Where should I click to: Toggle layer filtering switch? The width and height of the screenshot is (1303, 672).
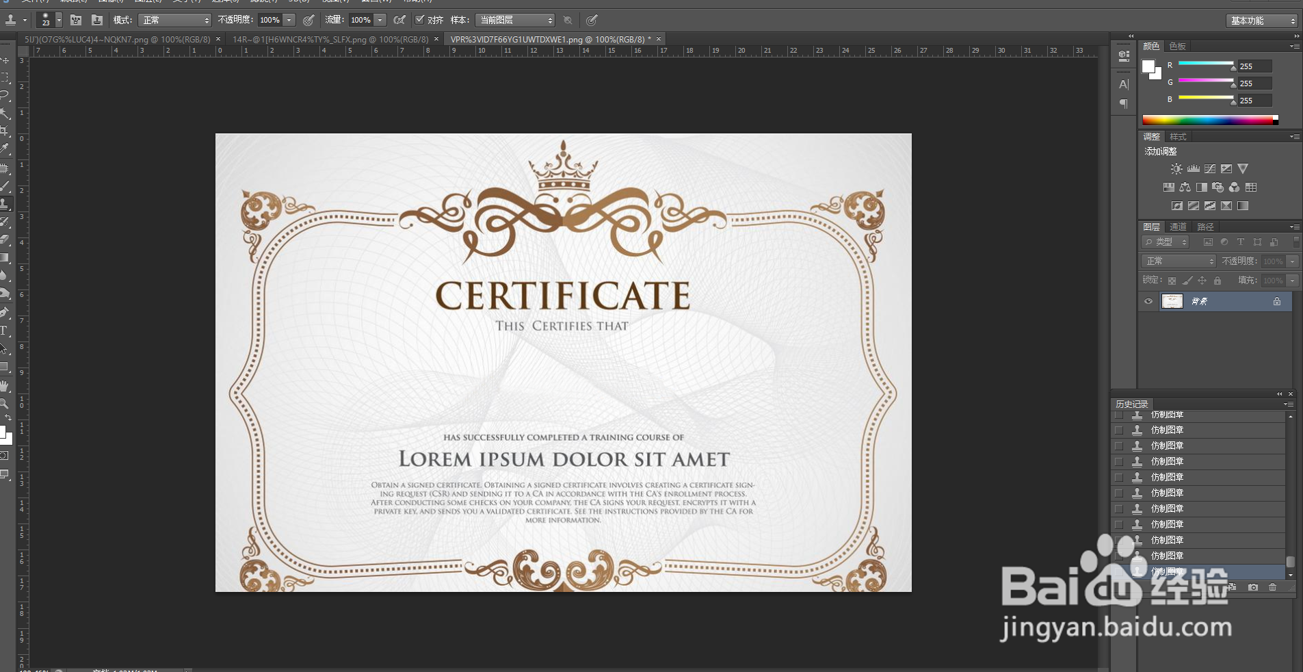1296,242
